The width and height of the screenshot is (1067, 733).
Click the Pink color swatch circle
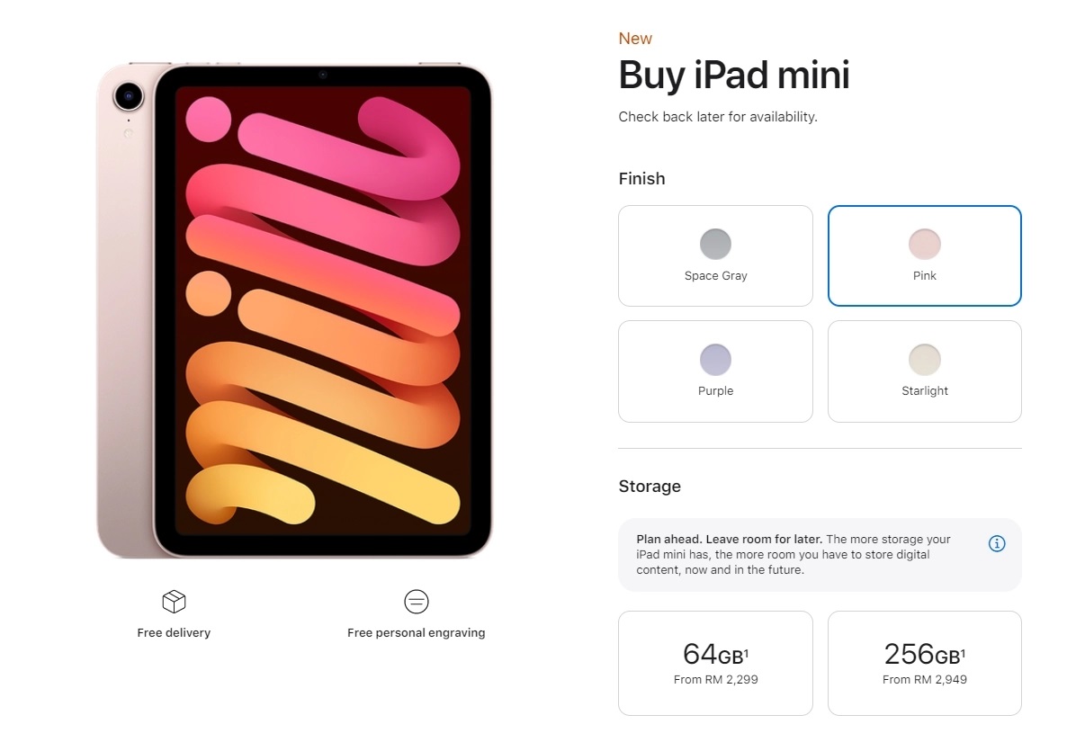(x=924, y=244)
